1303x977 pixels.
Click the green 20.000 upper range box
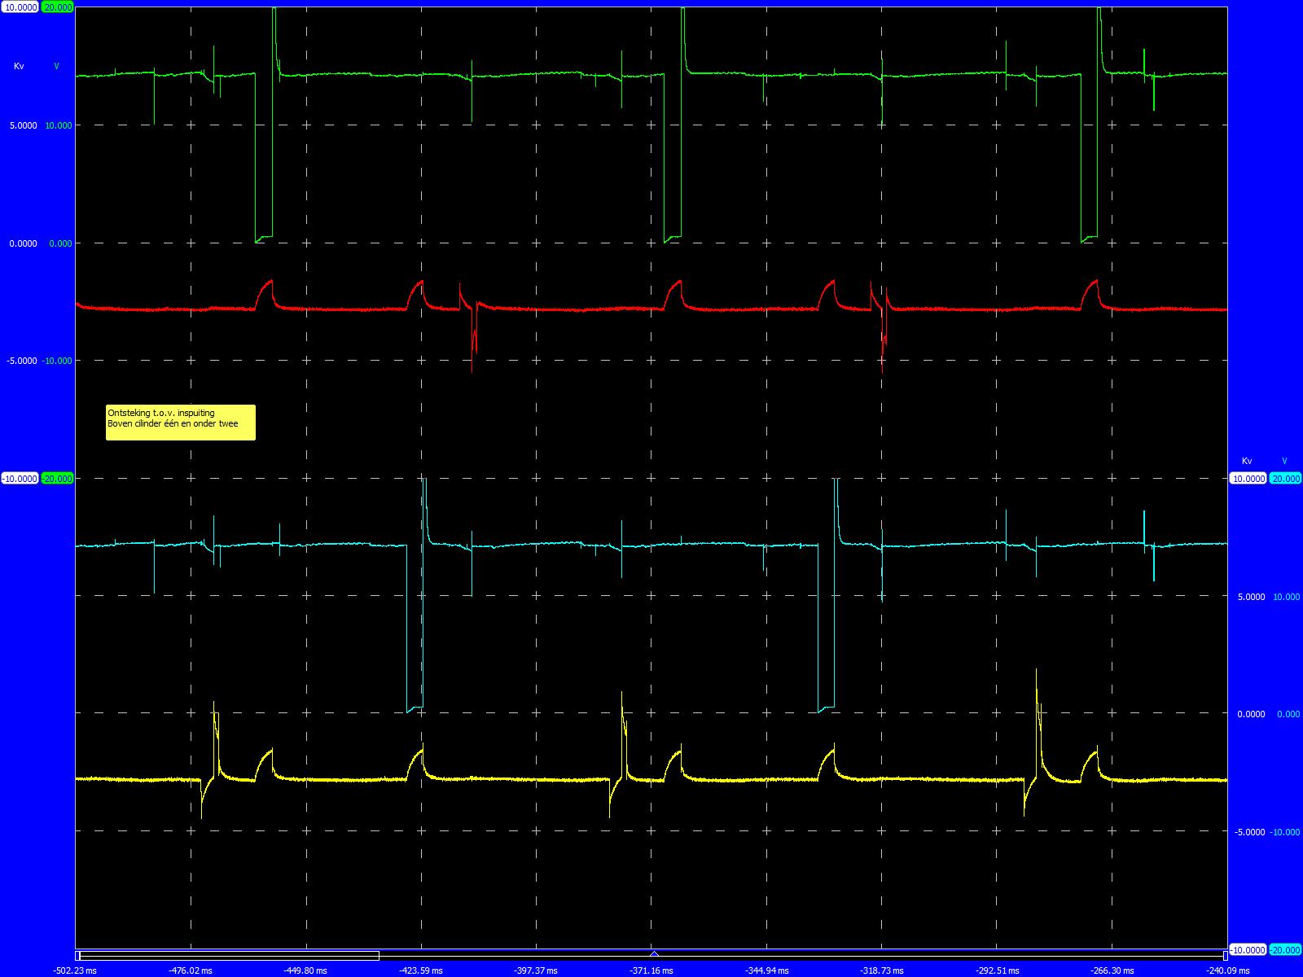pyautogui.click(x=57, y=7)
